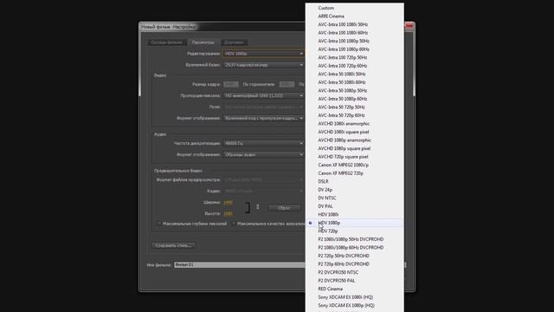This screenshot has height=312, width=554.
Task: Open the audio Формат отображения dropdown
Action: pos(263,154)
